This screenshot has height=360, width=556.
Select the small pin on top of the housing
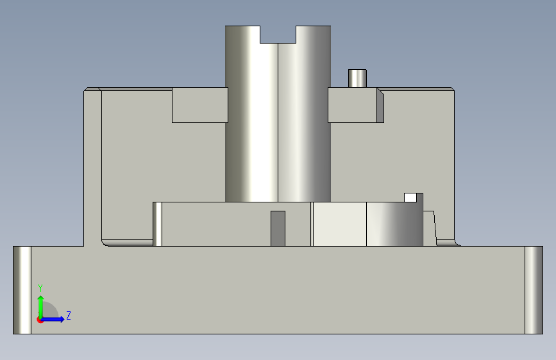point(357,78)
